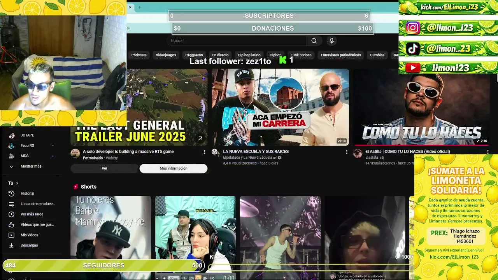Expand the Tú section chevron

click(x=17, y=183)
